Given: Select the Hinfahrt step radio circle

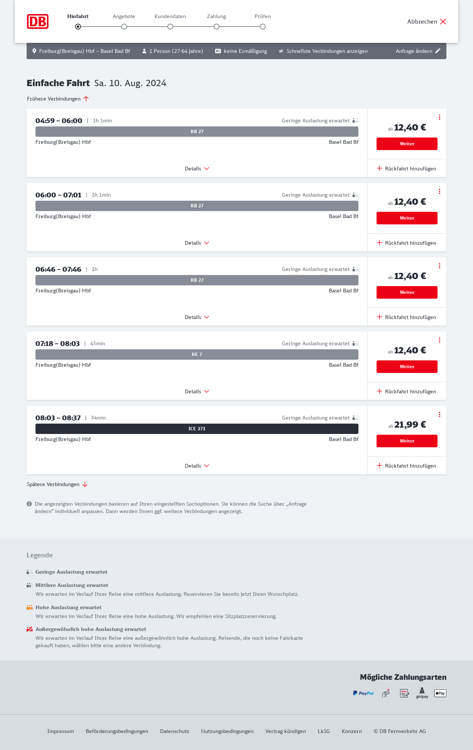Looking at the screenshot, I should coord(78,27).
